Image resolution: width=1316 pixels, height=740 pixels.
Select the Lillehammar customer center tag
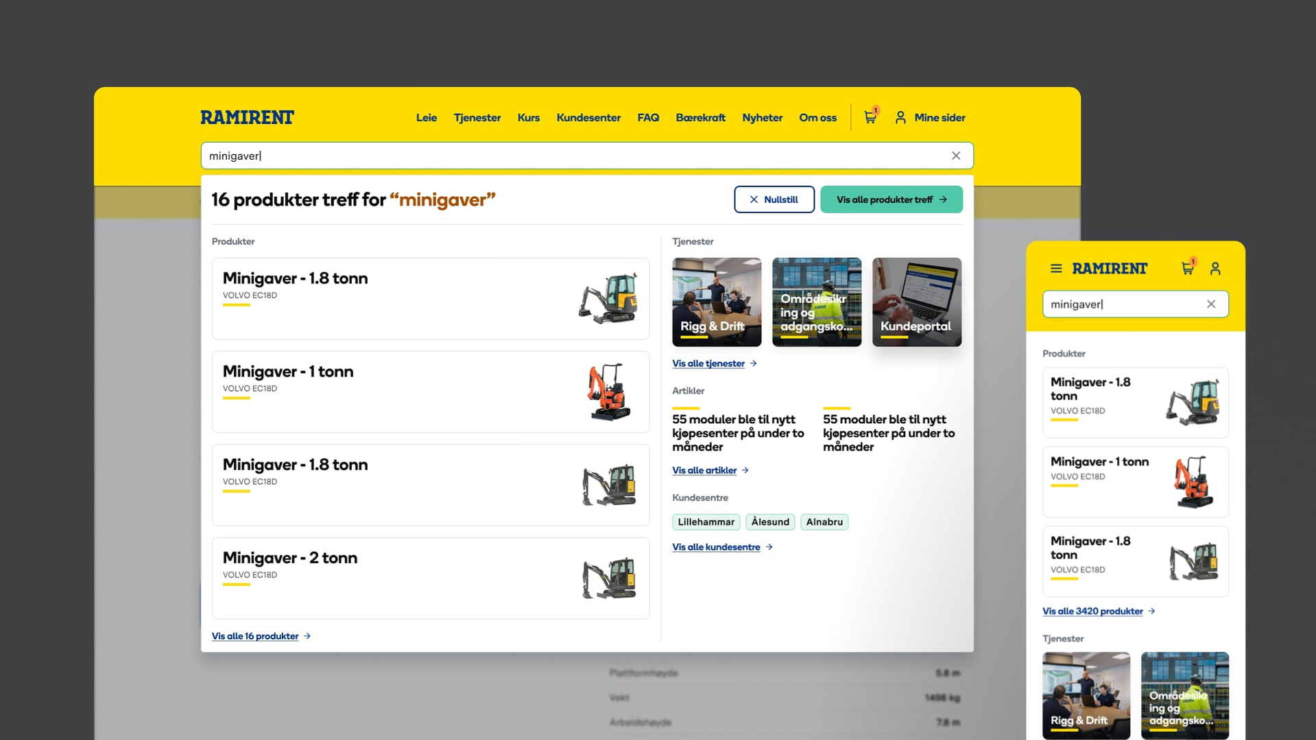(x=706, y=522)
